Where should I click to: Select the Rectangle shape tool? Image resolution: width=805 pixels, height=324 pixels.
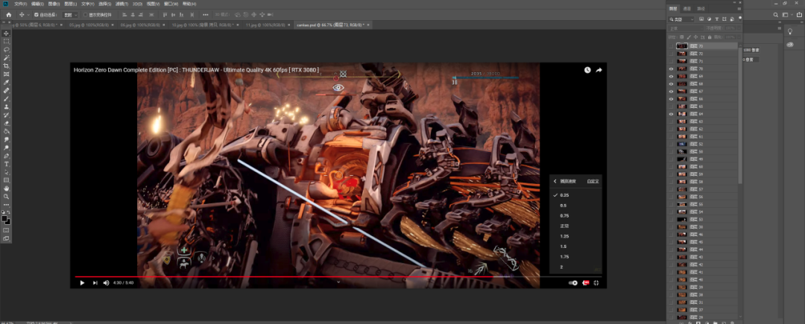pyautogui.click(x=6, y=180)
